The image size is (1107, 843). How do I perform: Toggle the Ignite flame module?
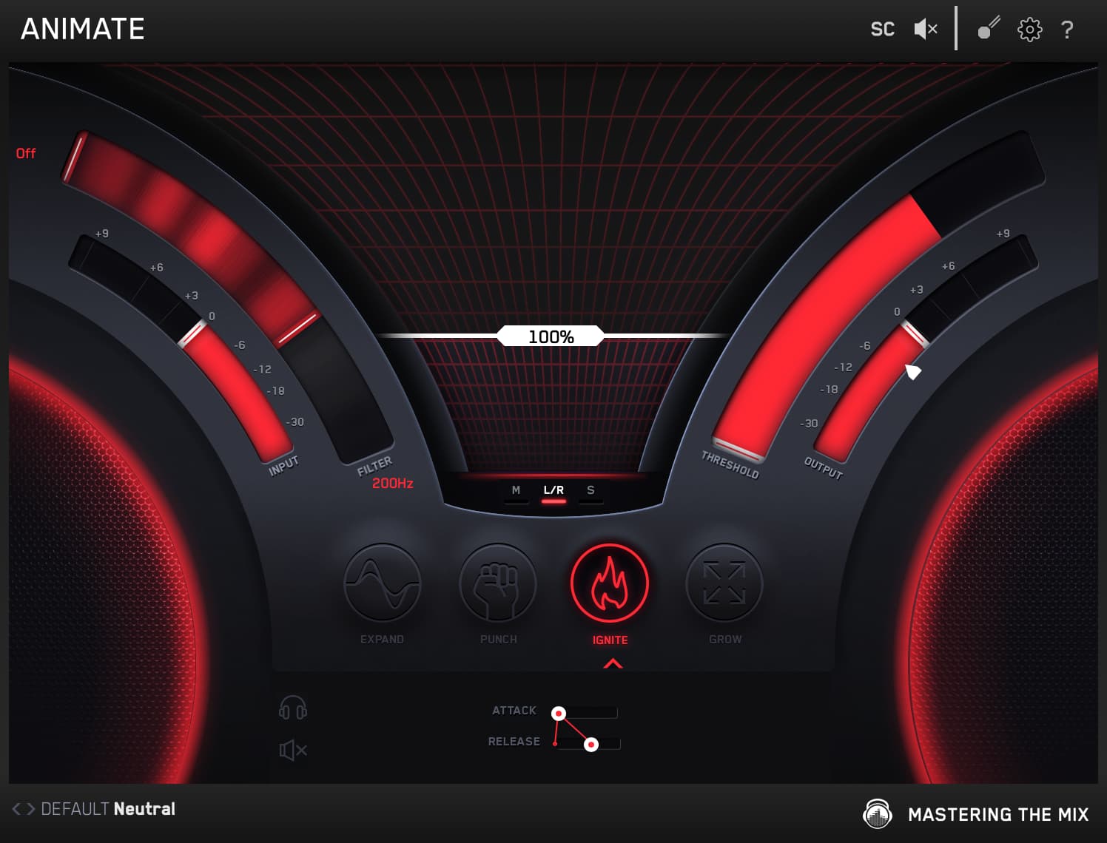tap(610, 583)
